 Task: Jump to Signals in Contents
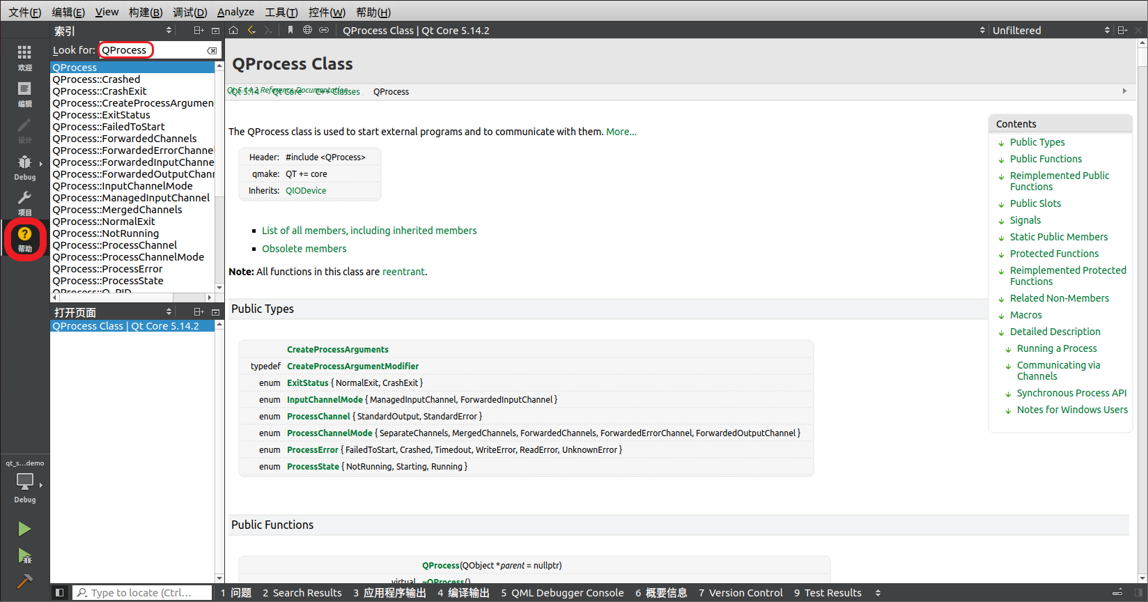click(1025, 220)
